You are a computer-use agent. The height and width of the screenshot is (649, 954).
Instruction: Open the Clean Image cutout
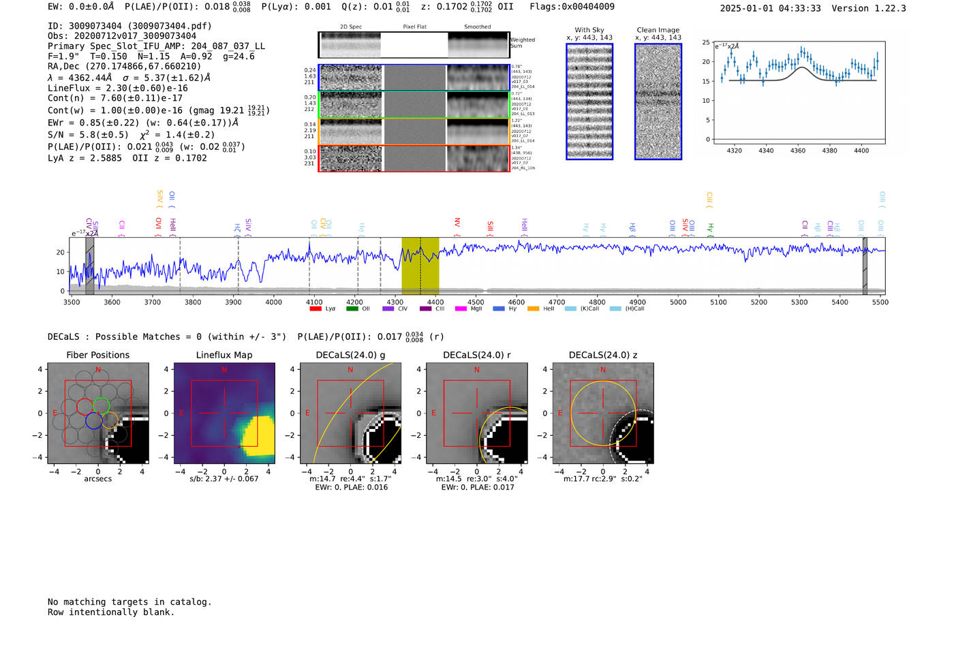coord(658,101)
